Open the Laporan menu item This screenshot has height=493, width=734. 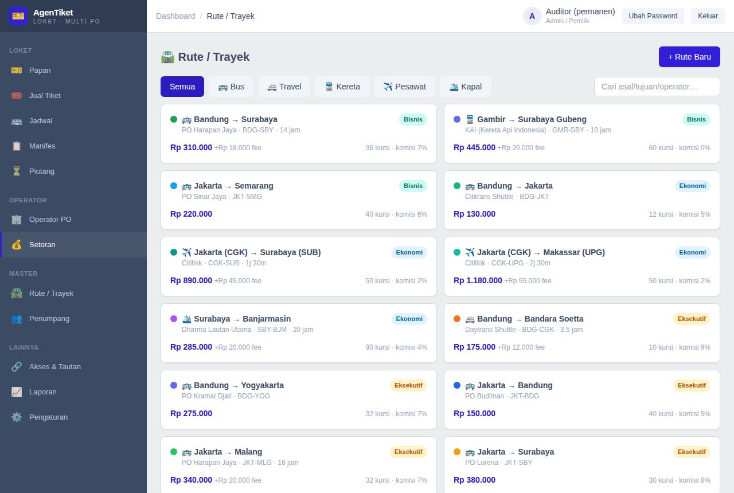click(73, 392)
